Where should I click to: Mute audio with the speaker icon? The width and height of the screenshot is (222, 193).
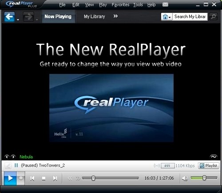[x=185, y=178]
